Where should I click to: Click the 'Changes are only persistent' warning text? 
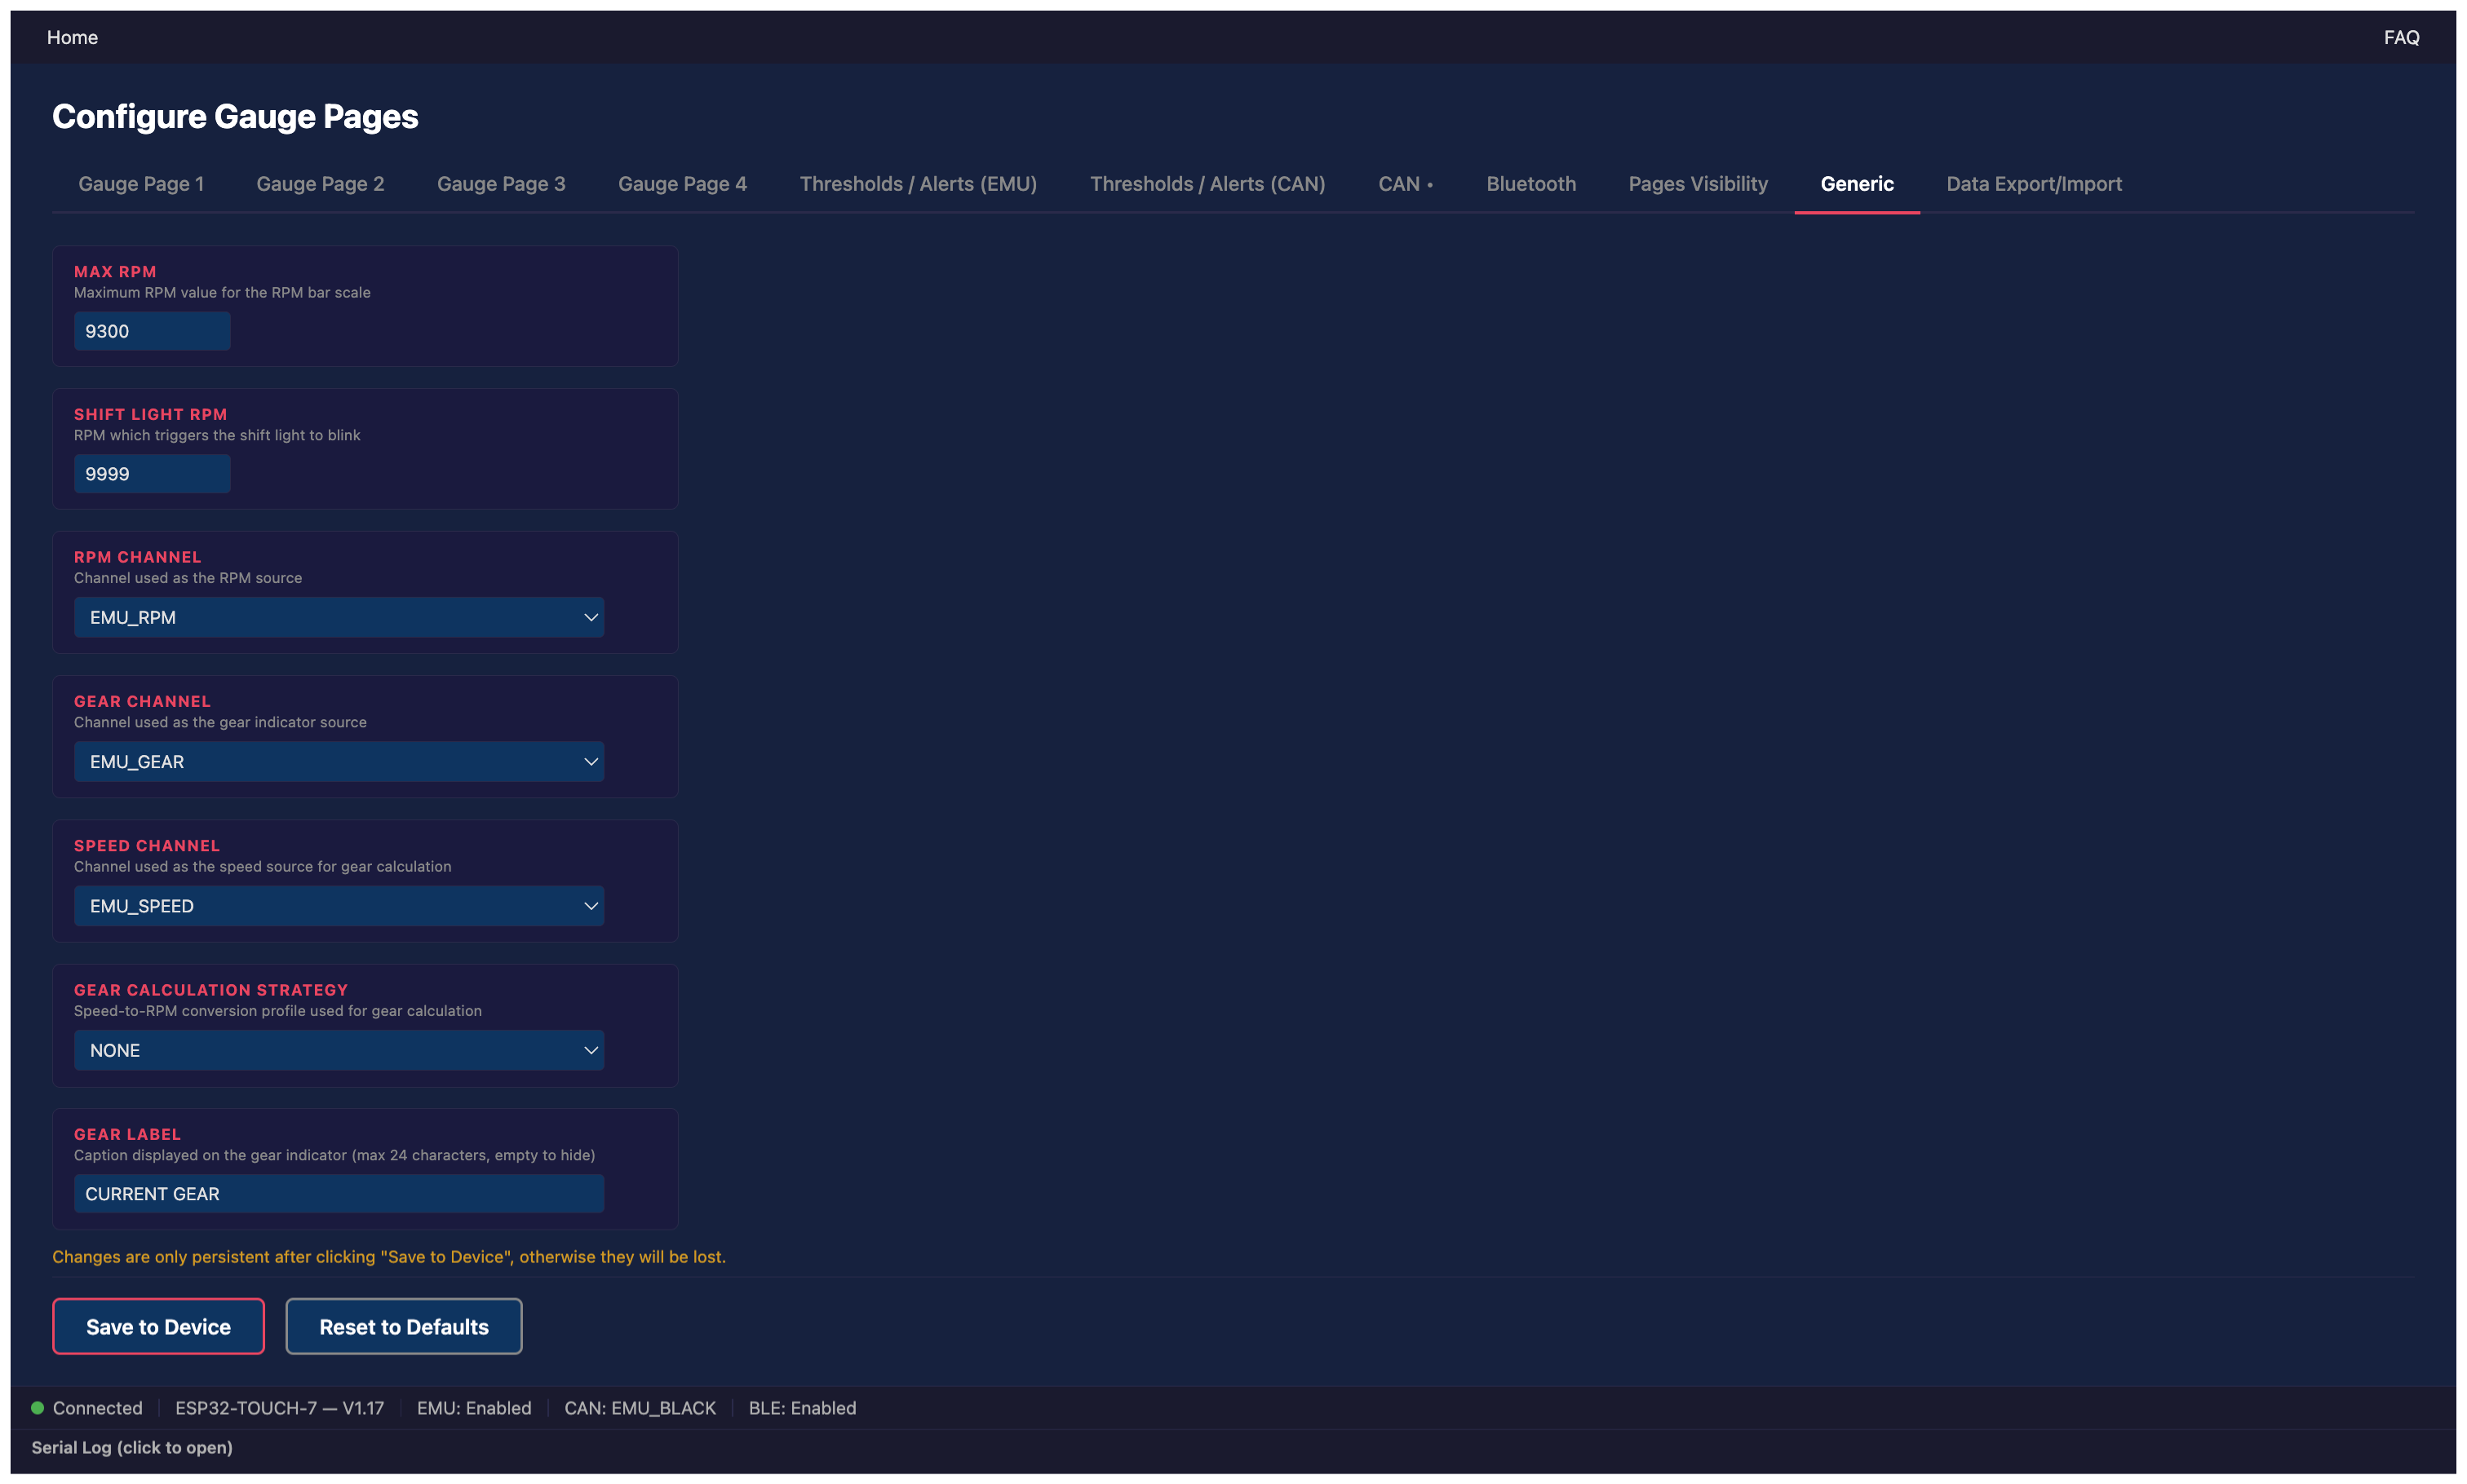click(x=388, y=1257)
